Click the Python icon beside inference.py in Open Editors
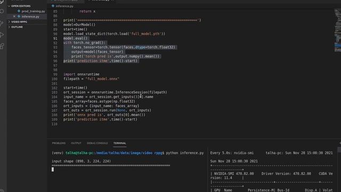Image resolution: width=341 pixels, height=192 pixels. 19,17
